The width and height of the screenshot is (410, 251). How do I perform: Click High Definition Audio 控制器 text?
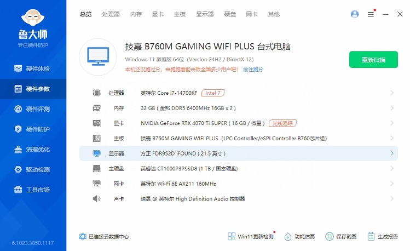coord(210,199)
